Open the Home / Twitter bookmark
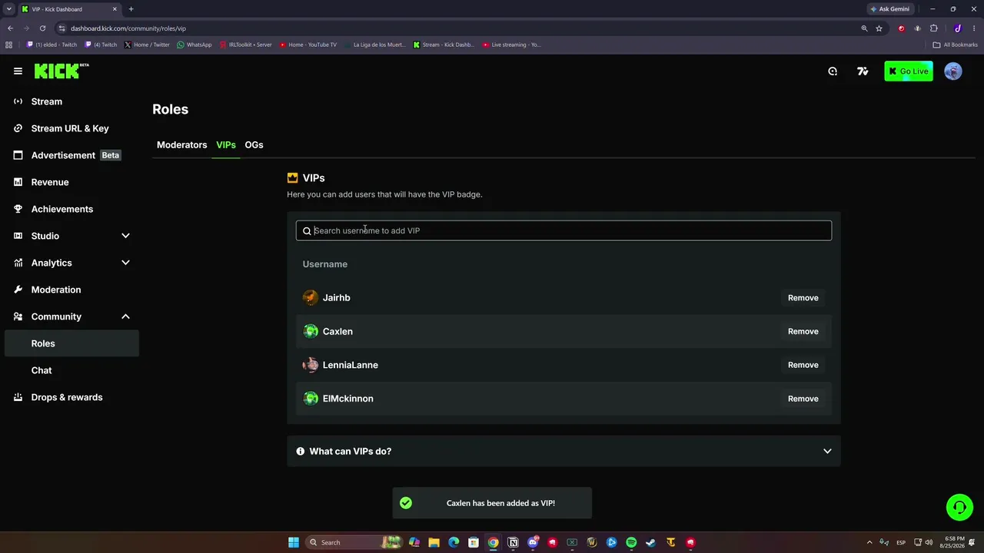Viewport: 984px width, 553px height. point(147,45)
